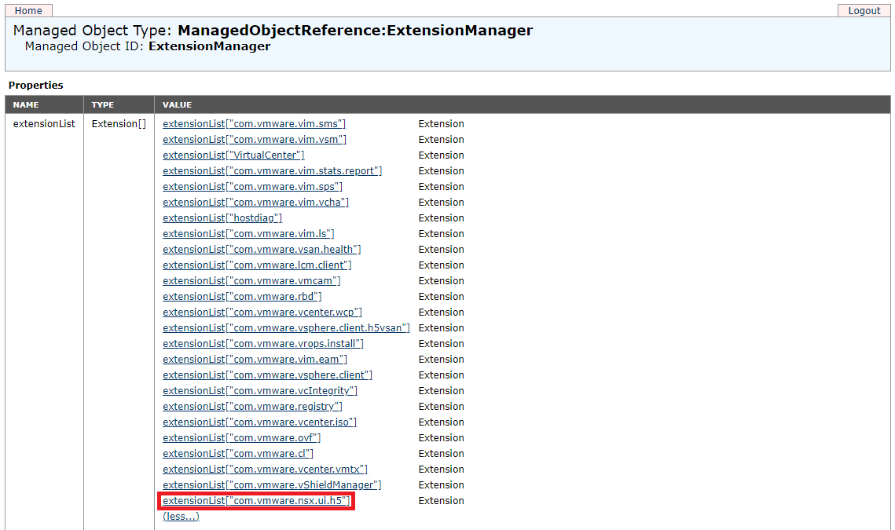Open extensionList com.vmware.vim.vcha link
Image resolution: width=895 pixels, height=530 pixels.
(x=255, y=202)
